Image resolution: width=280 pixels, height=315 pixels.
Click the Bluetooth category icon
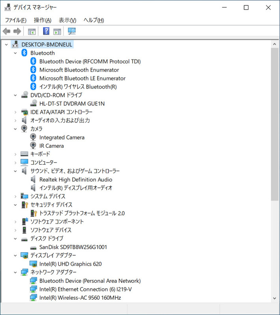[24, 53]
